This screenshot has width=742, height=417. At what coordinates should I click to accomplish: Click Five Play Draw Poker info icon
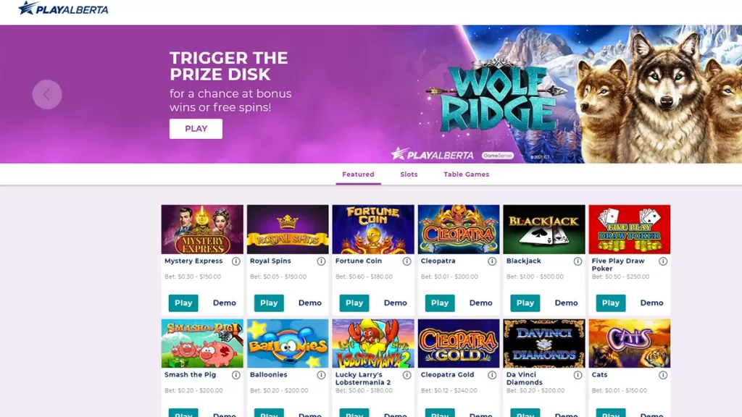663,261
